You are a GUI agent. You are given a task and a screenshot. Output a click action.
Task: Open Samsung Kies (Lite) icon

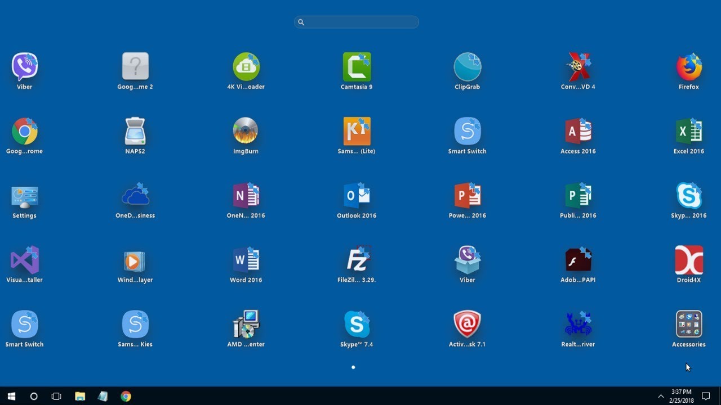tap(357, 131)
